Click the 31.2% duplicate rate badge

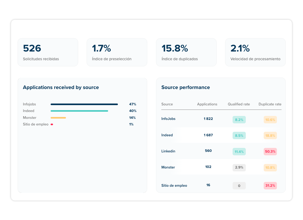(x=270, y=186)
